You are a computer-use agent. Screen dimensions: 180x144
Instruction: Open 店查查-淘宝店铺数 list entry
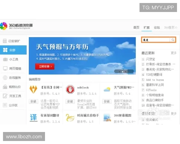tap(160, 105)
